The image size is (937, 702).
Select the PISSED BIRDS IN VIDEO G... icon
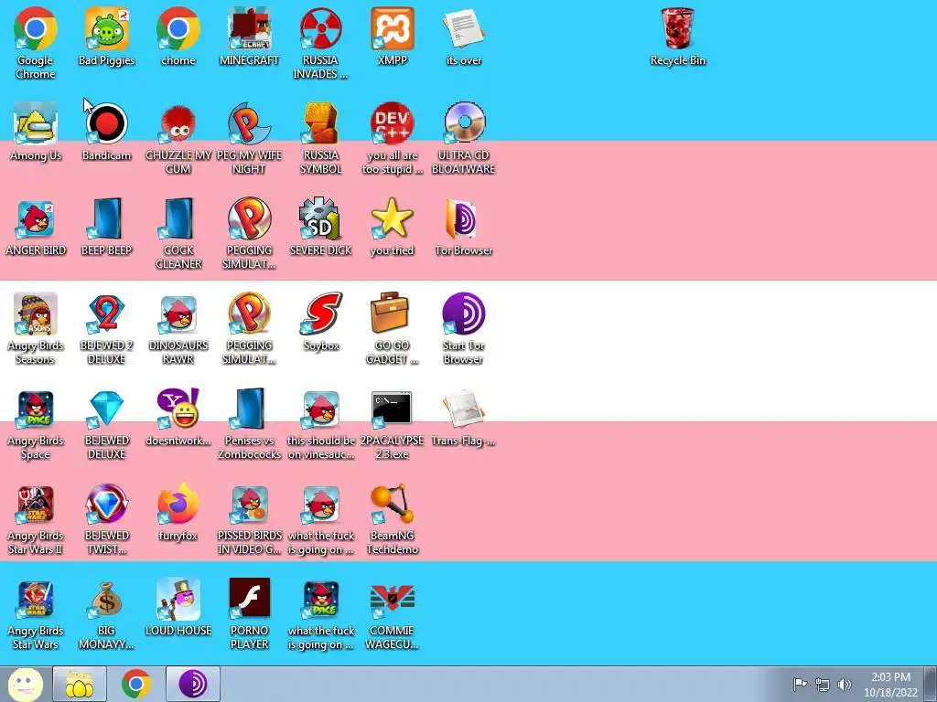(249, 519)
